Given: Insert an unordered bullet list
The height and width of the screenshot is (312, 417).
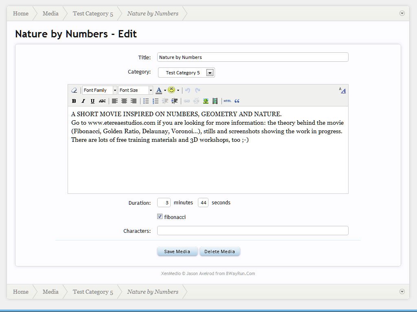Looking at the screenshot, I should [x=146, y=101].
